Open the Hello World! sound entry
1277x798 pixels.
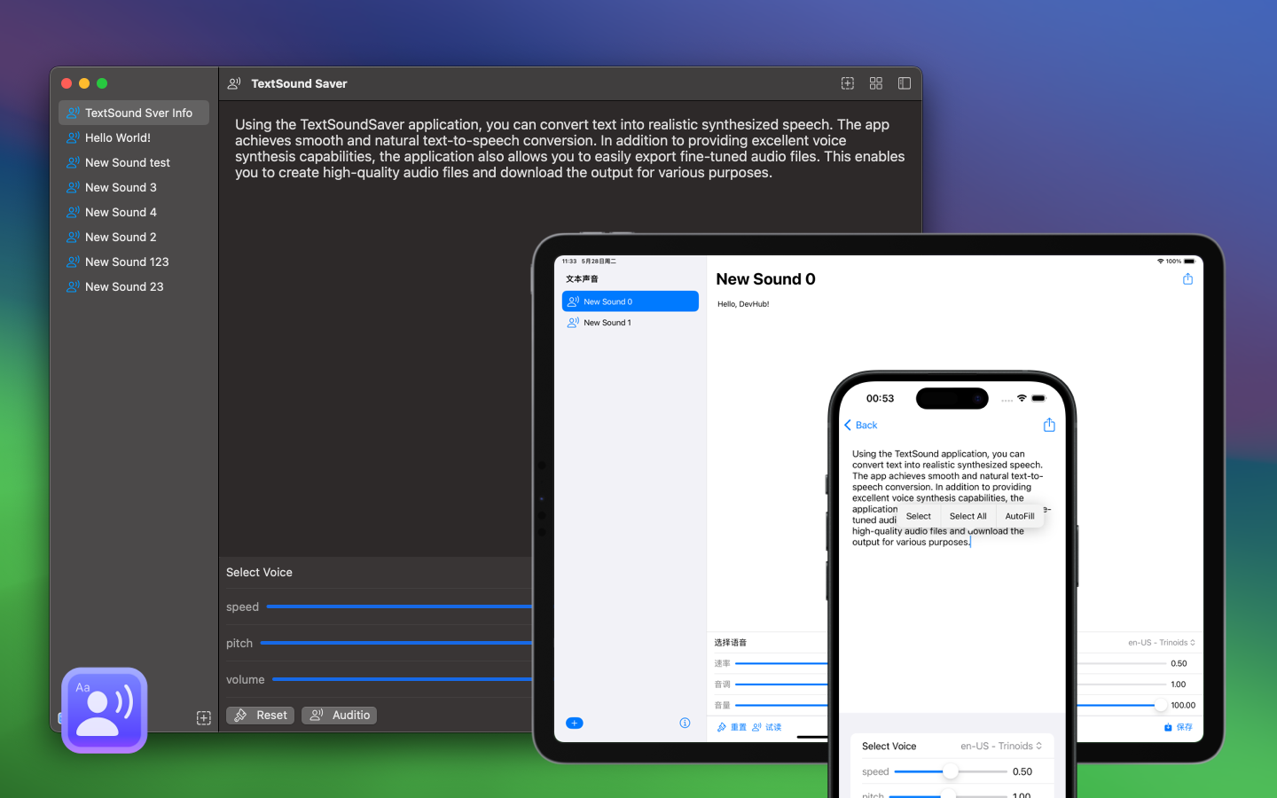click(x=134, y=137)
